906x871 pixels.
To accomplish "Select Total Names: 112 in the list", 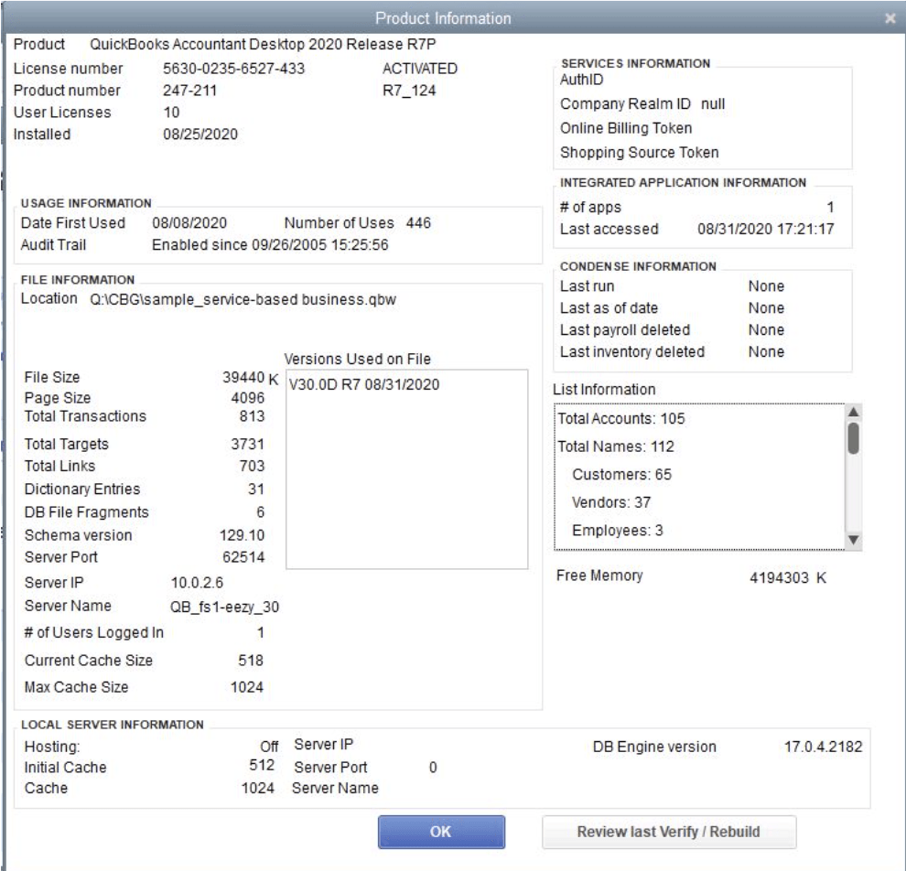I will pos(616,446).
